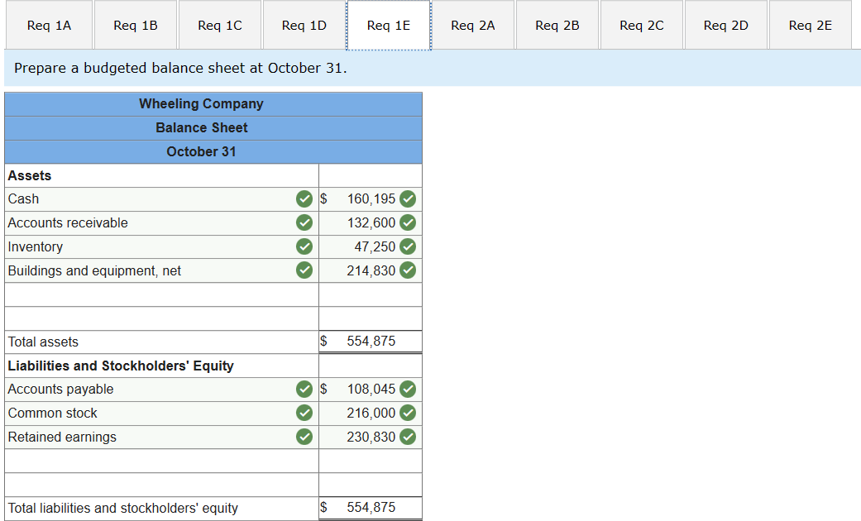Image resolution: width=861 pixels, height=521 pixels.
Task: Click the checkmark next to Buildings and equipment, net
Action: click(304, 270)
